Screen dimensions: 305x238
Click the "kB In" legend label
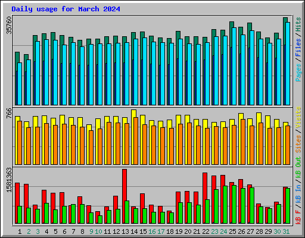pos(298,193)
